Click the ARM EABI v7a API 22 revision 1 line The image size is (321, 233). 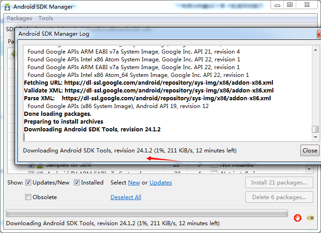point(133,67)
